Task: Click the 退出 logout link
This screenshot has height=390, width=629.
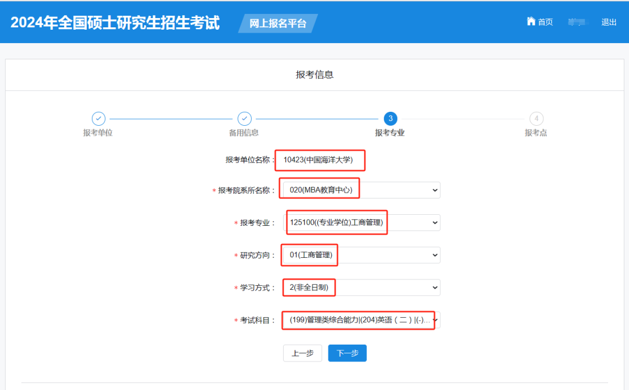Action: (x=609, y=22)
